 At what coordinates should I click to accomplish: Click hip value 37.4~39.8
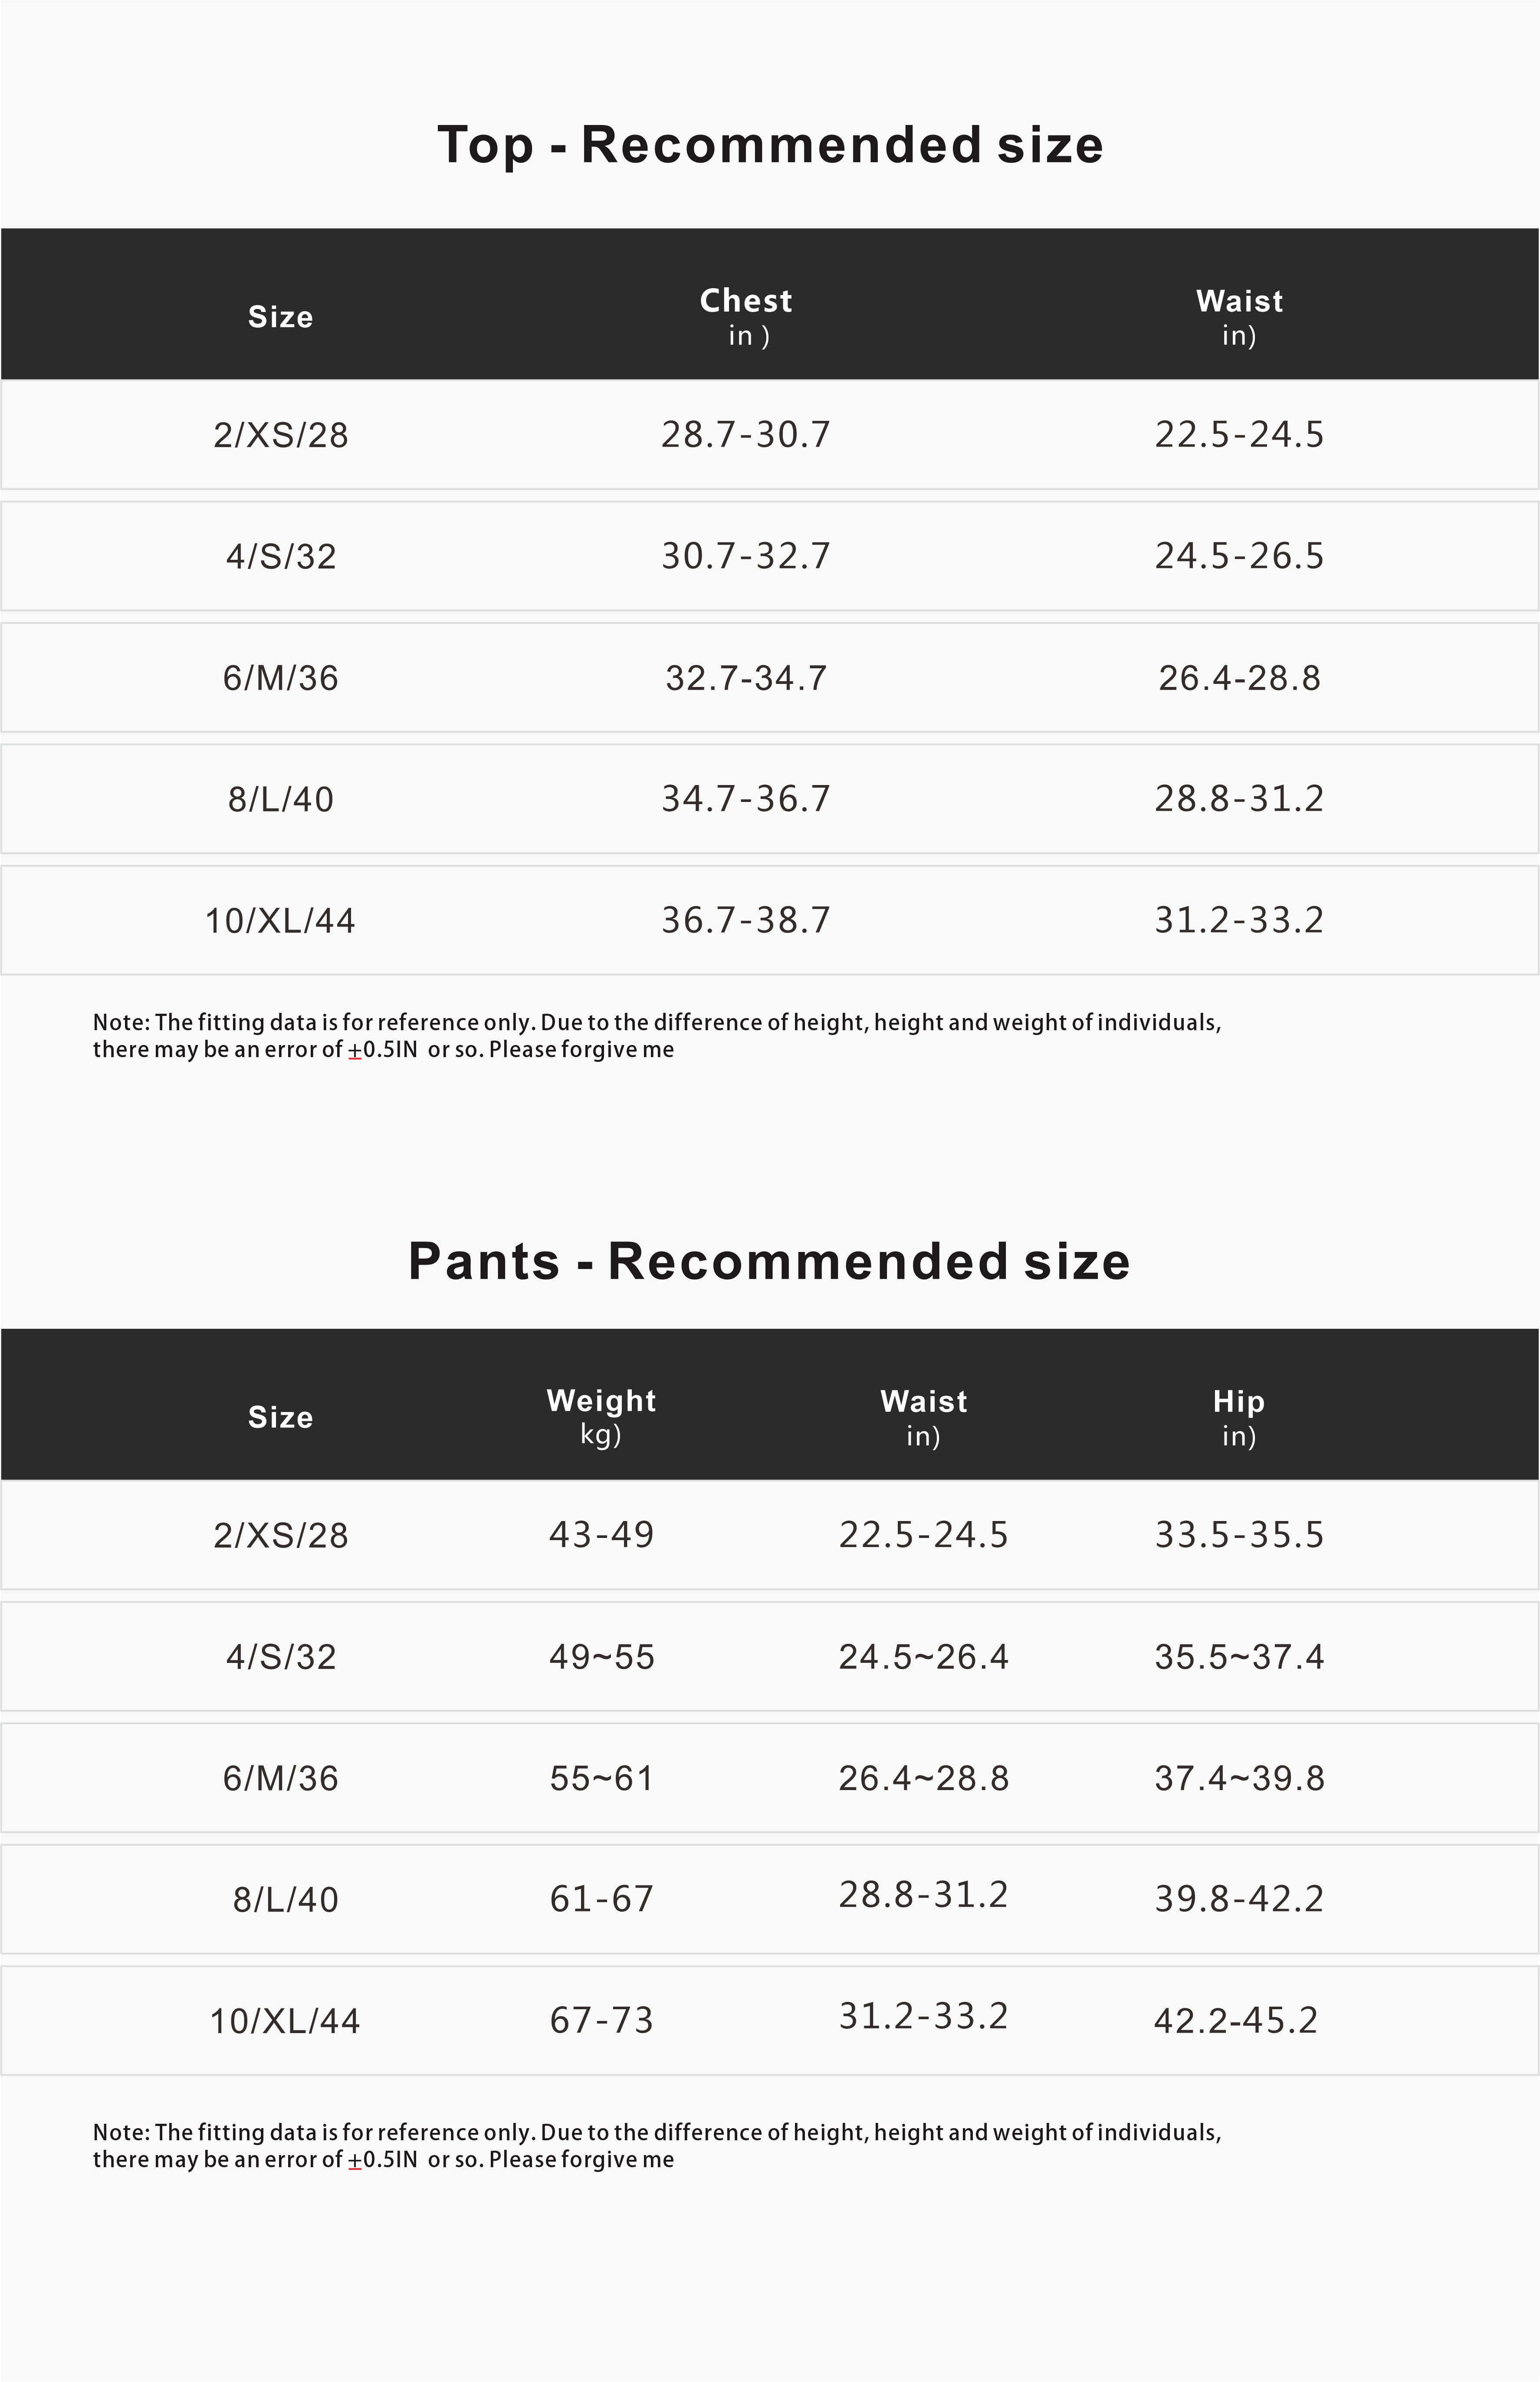[x=1239, y=1778]
